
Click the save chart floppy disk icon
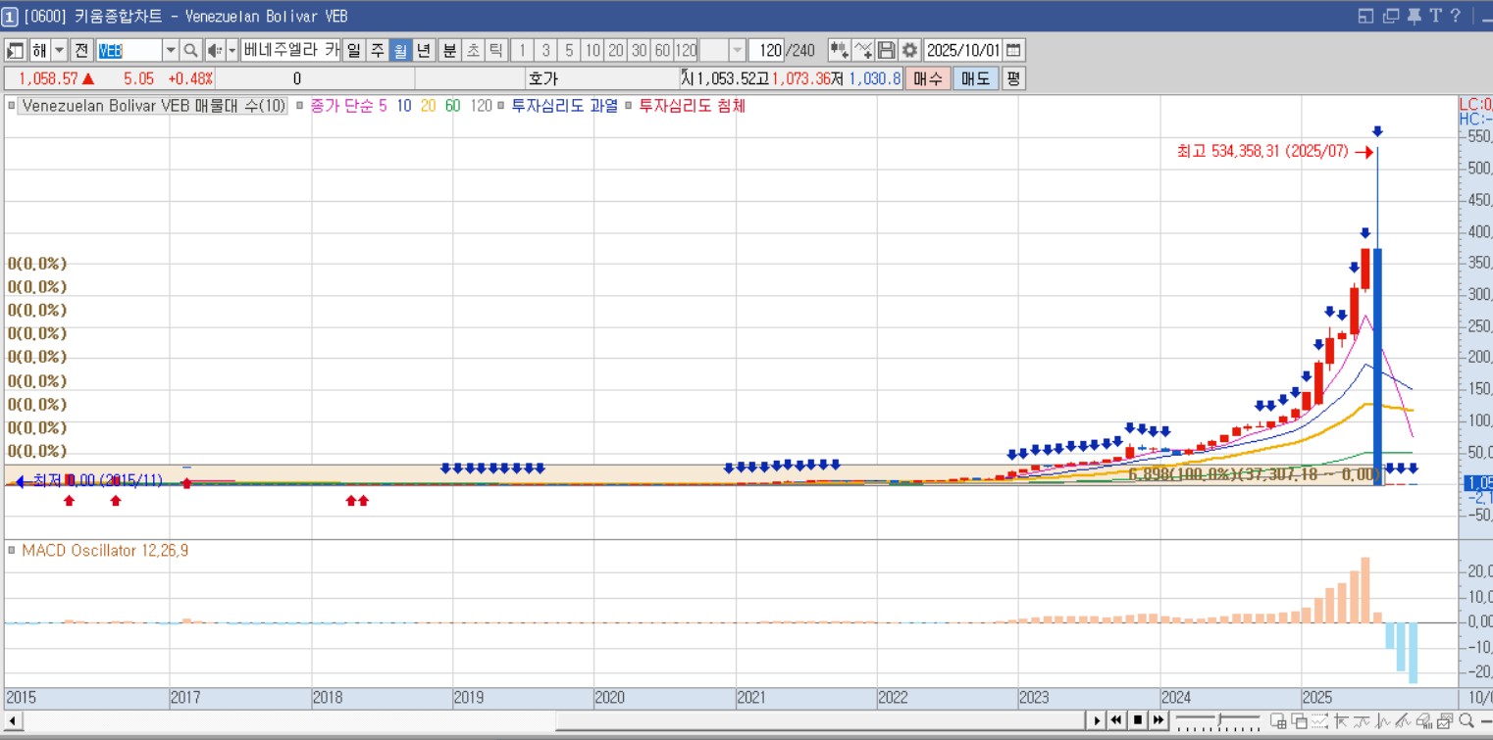pos(887,50)
